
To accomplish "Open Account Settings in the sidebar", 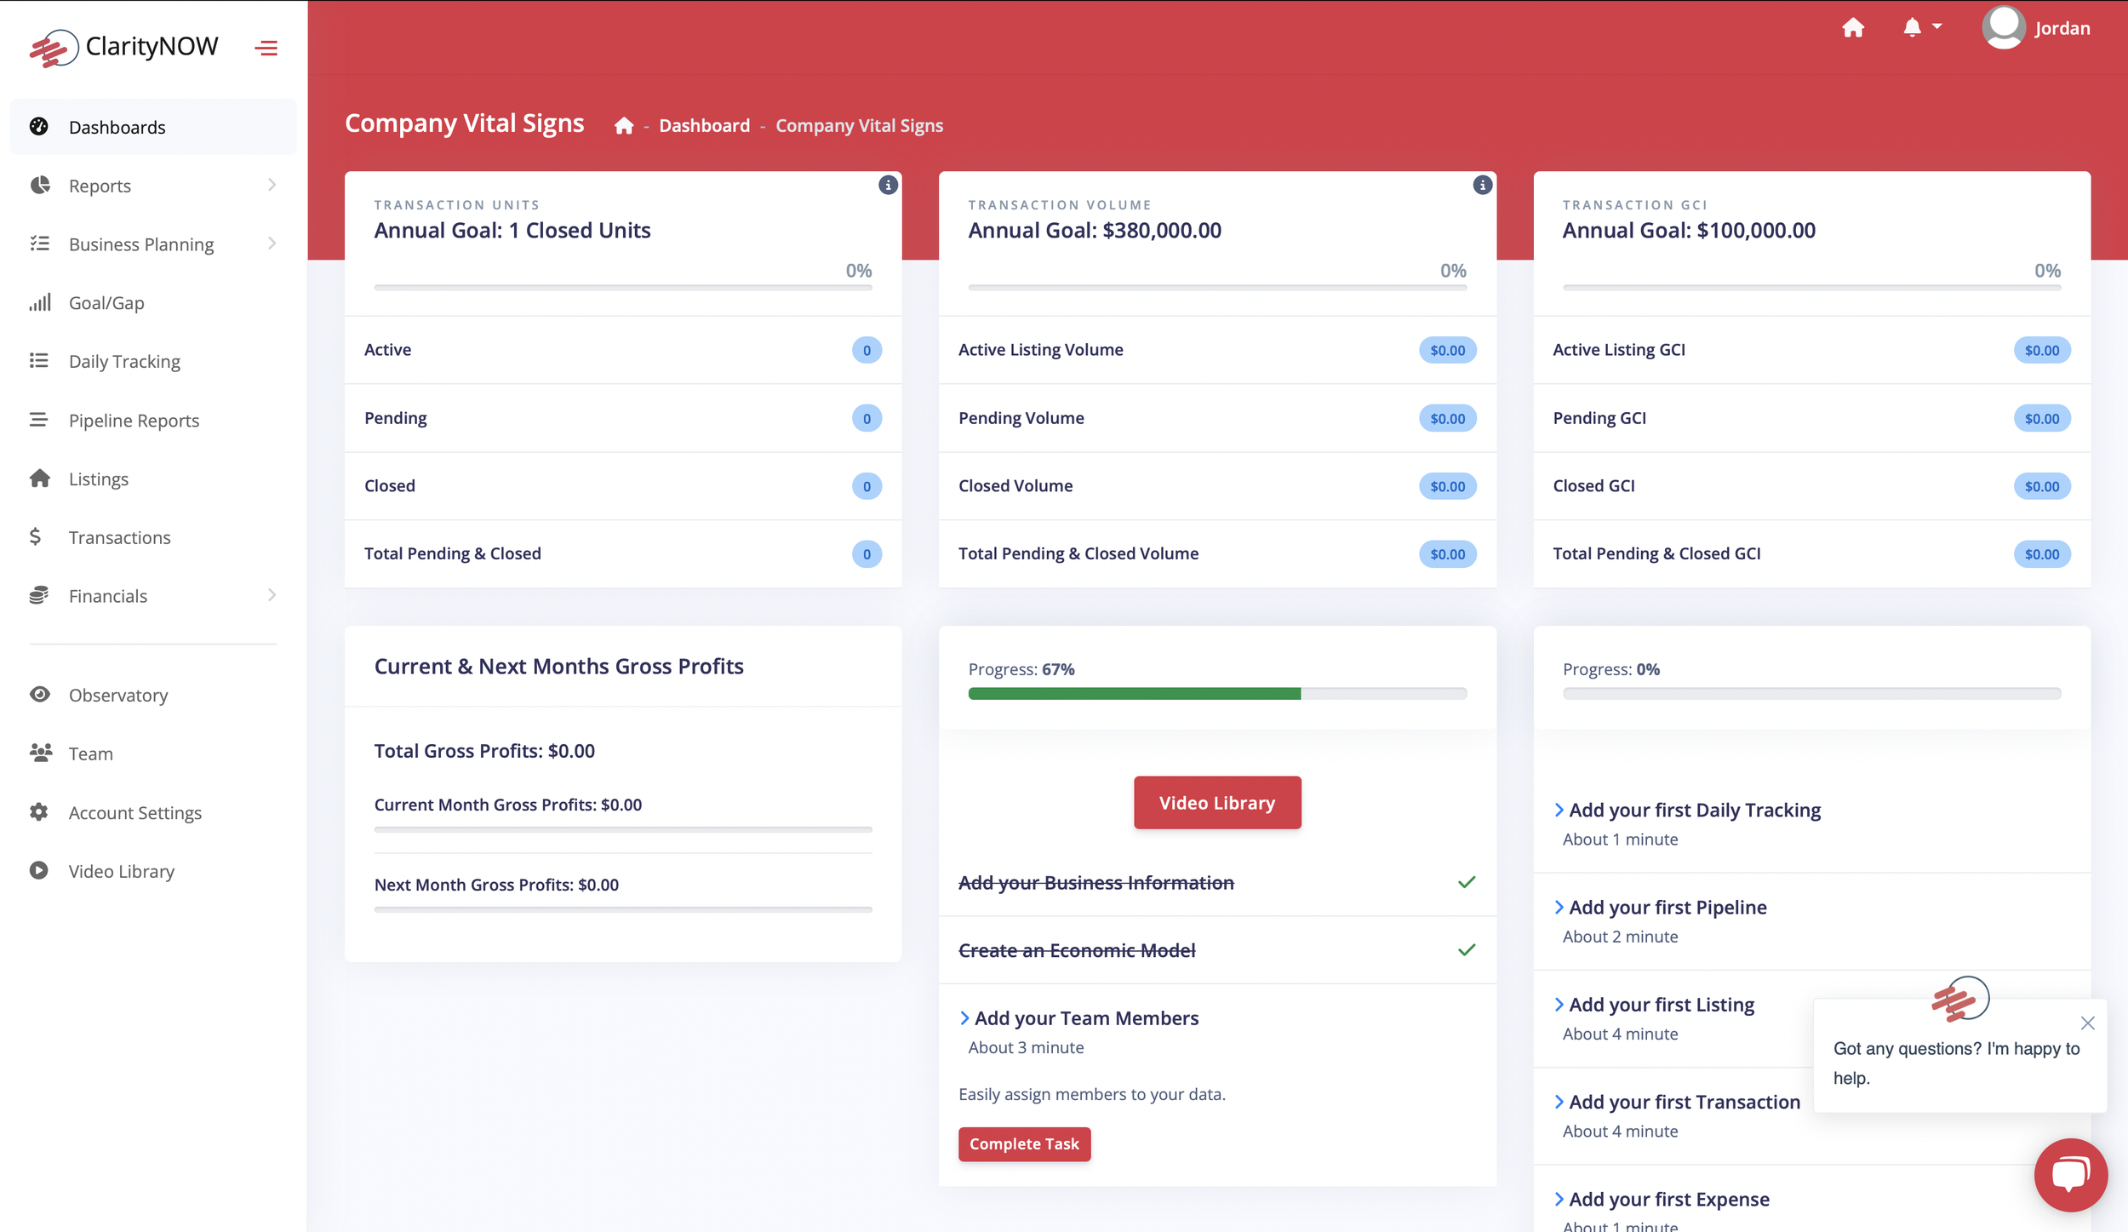I will pos(135,812).
